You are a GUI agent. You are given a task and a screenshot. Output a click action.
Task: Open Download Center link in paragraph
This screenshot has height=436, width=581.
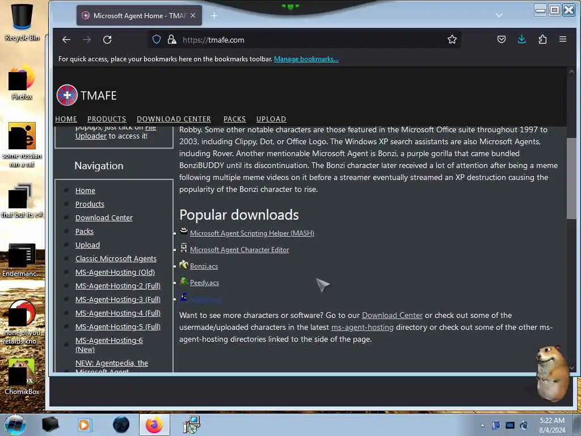pyautogui.click(x=392, y=316)
